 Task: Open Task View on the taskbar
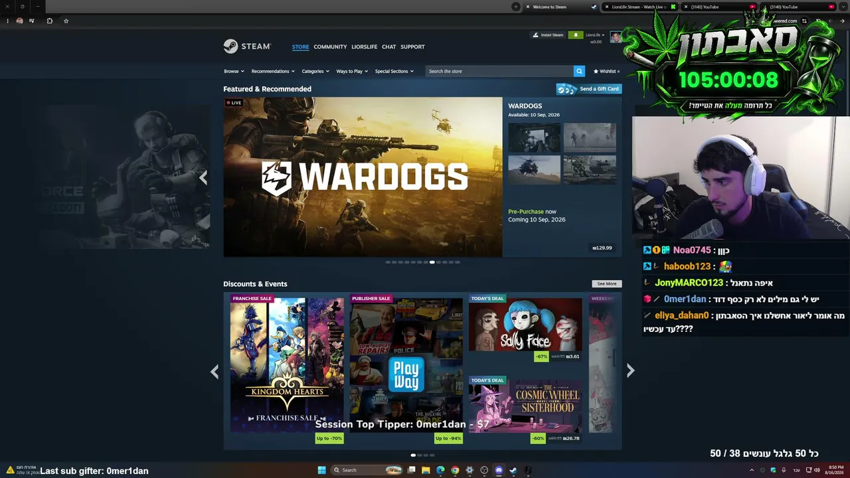[x=411, y=470]
